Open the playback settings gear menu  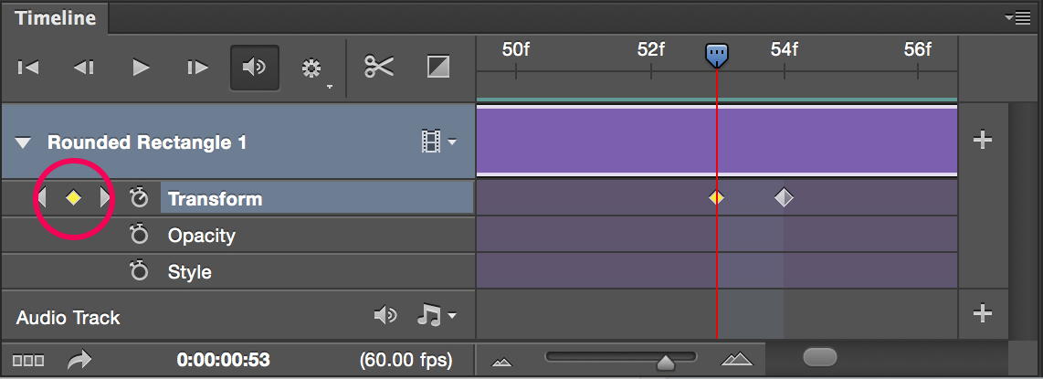tap(312, 68)
